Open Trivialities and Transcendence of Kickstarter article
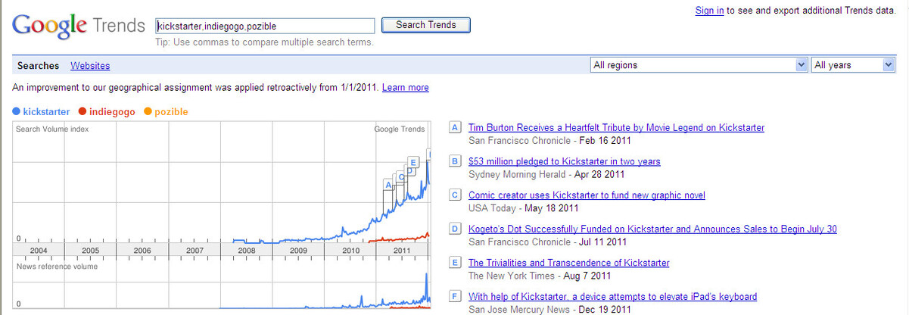The height and width of the screenshot is (315, 909). (569, 263)
